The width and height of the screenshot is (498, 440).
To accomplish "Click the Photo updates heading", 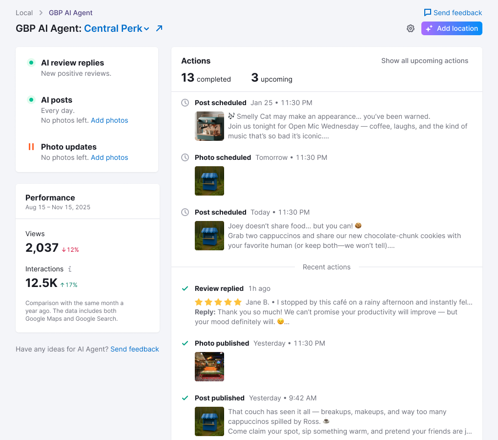I will [x=69, y=147].
